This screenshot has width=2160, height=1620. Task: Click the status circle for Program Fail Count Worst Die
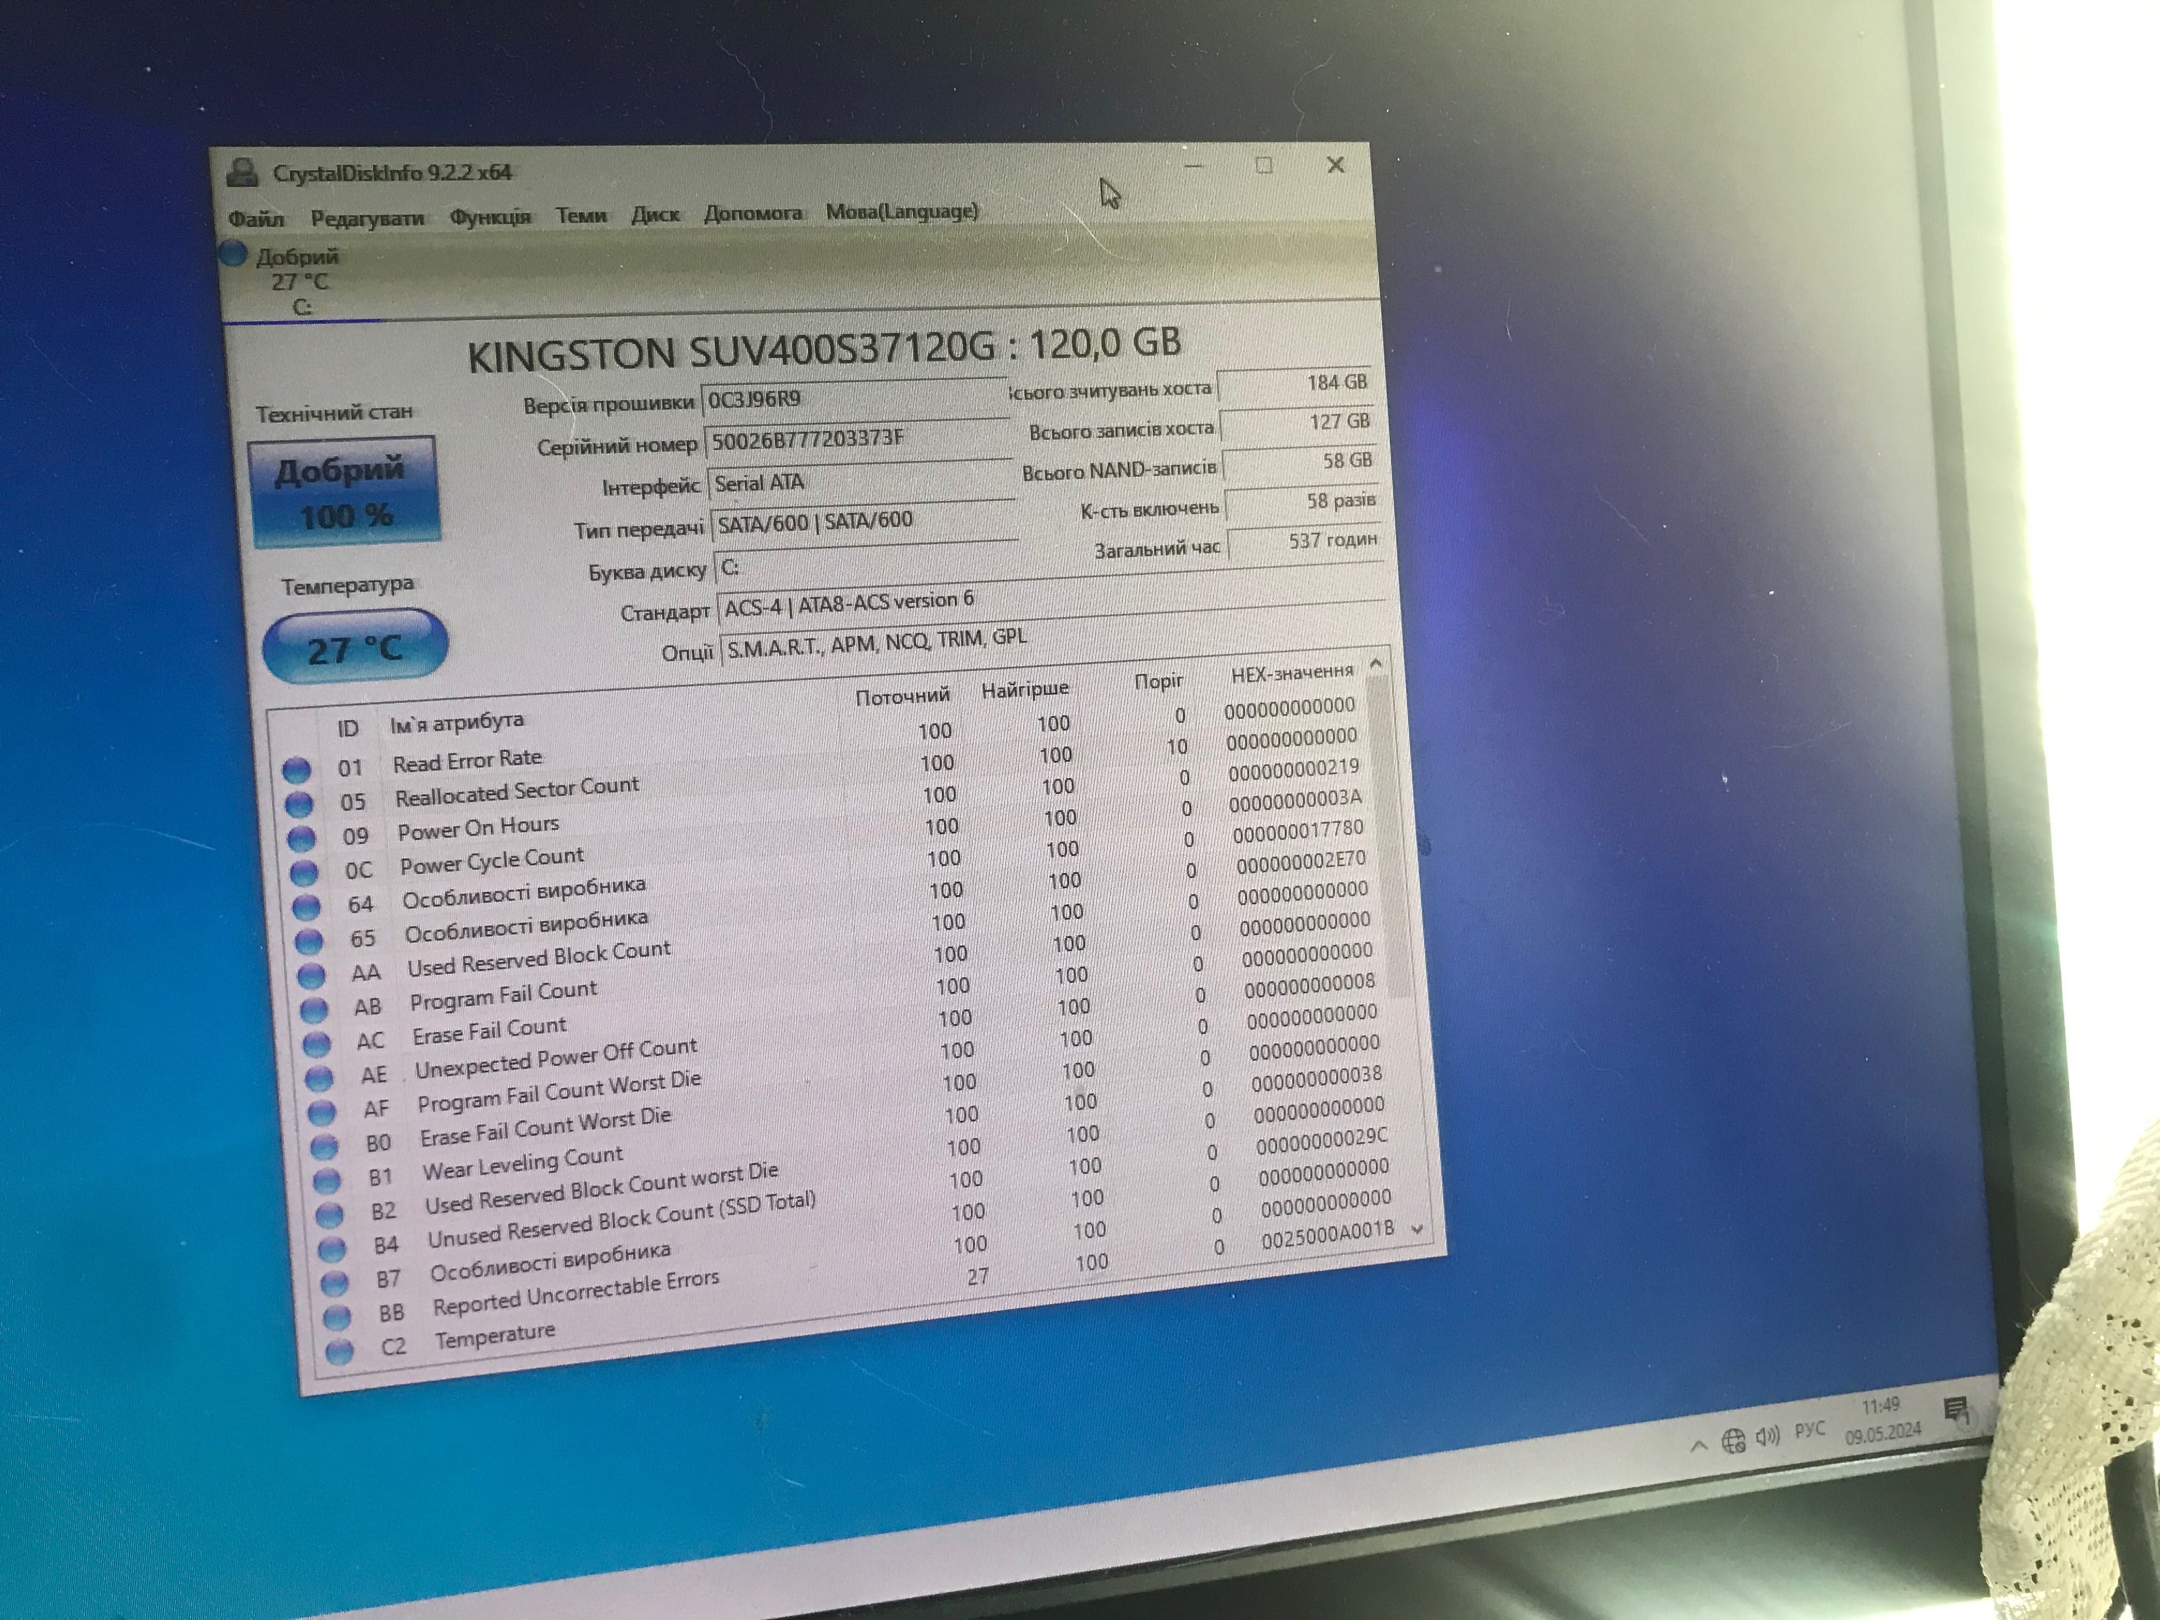coord(321,1112)
